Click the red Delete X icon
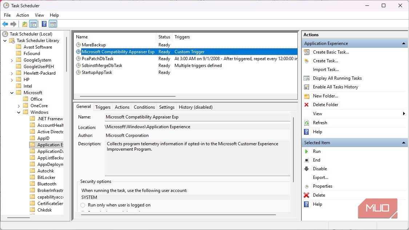The image size is (409, 230). [307, 195]
